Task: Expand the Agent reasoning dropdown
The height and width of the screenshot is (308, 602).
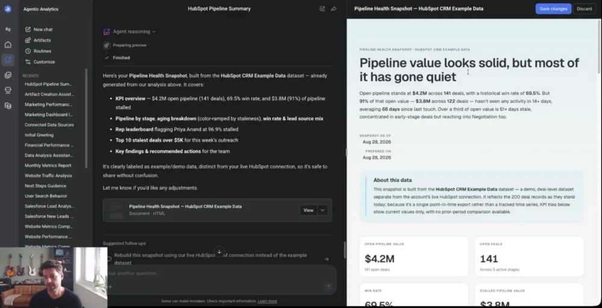Action: 134,32
